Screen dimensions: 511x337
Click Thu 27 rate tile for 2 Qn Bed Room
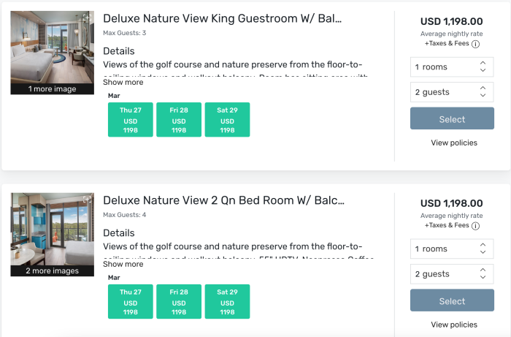pyautogui.click(x=130, y=302)
